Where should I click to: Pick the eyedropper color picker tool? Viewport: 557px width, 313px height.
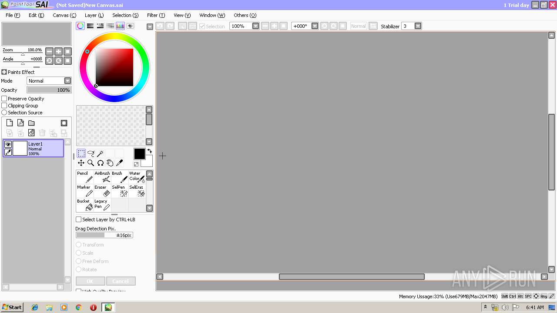120,163
